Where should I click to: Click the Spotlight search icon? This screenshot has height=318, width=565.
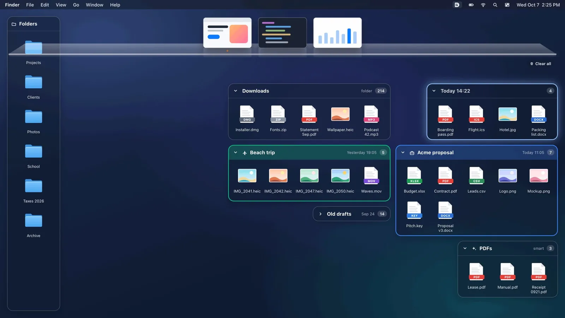495,5
